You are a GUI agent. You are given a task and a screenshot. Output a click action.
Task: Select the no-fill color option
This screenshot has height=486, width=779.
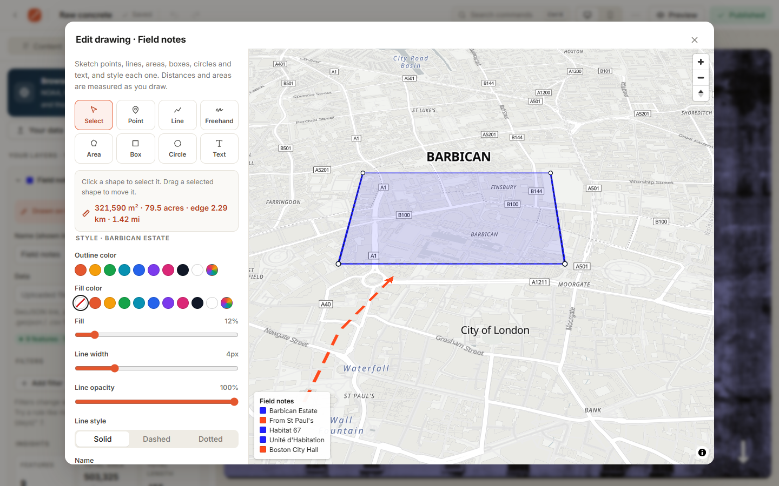click(x=81, y=303)
